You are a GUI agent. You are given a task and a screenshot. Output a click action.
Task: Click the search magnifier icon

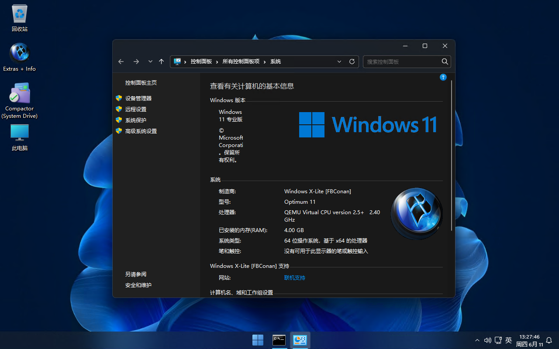(445, 62)
